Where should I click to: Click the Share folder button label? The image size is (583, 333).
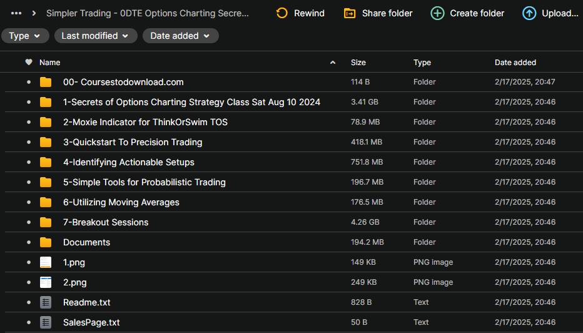click(x=387, y=13)
